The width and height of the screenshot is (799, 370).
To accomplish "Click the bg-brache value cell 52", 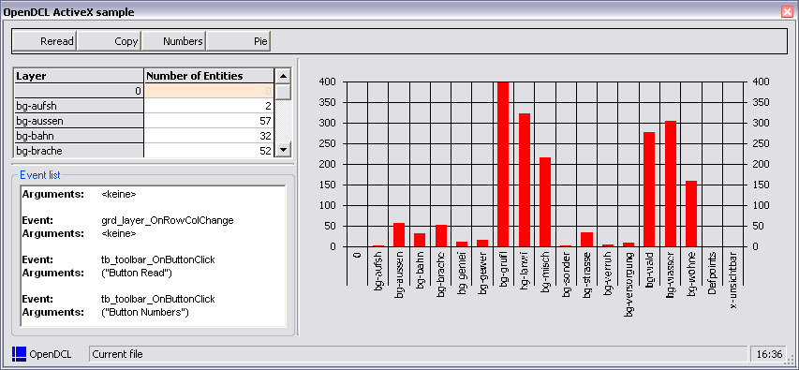I will point(209,151).
